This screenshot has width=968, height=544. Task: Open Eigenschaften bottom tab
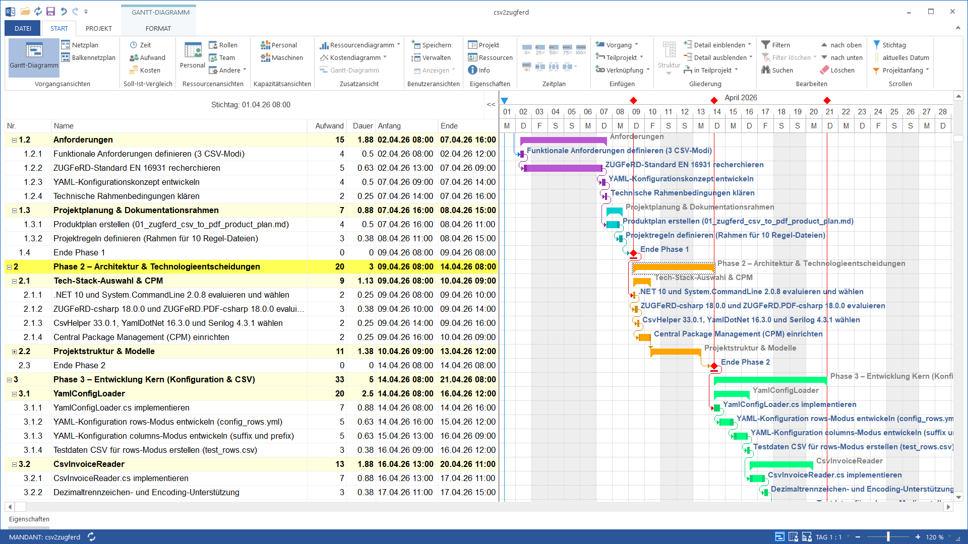point(29,519)
